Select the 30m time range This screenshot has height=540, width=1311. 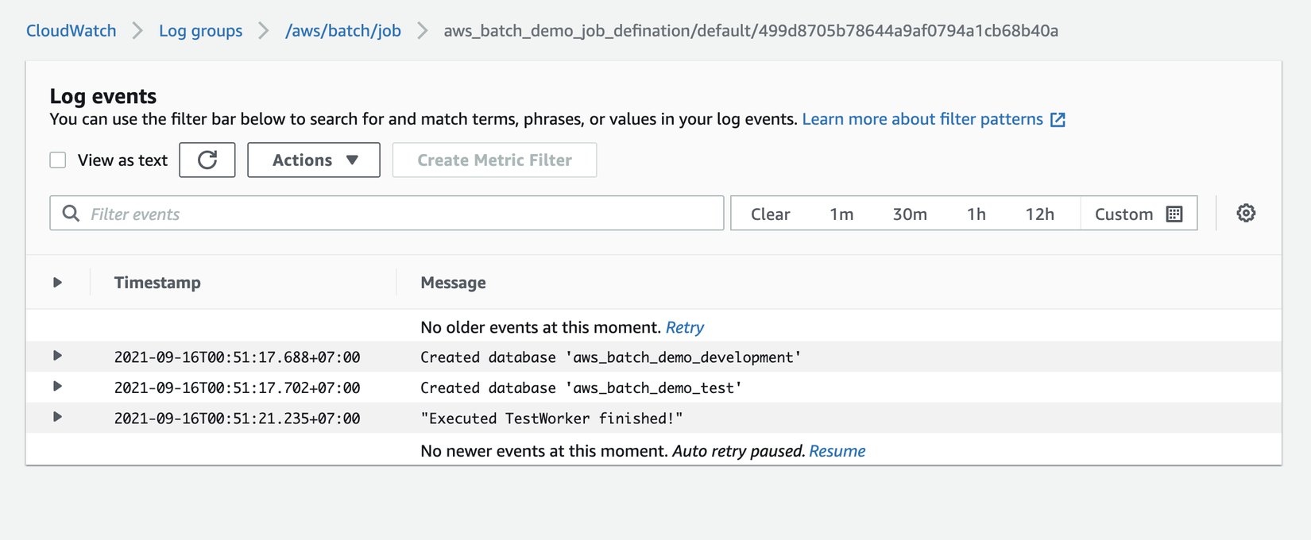point(910,214)
